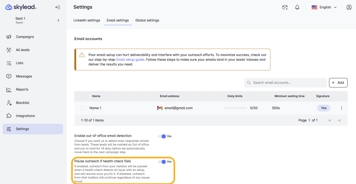Image resolution: width=356 pixels, height=184 pixels.
Task: Select the Email settings tab
Action: point(118,20)
